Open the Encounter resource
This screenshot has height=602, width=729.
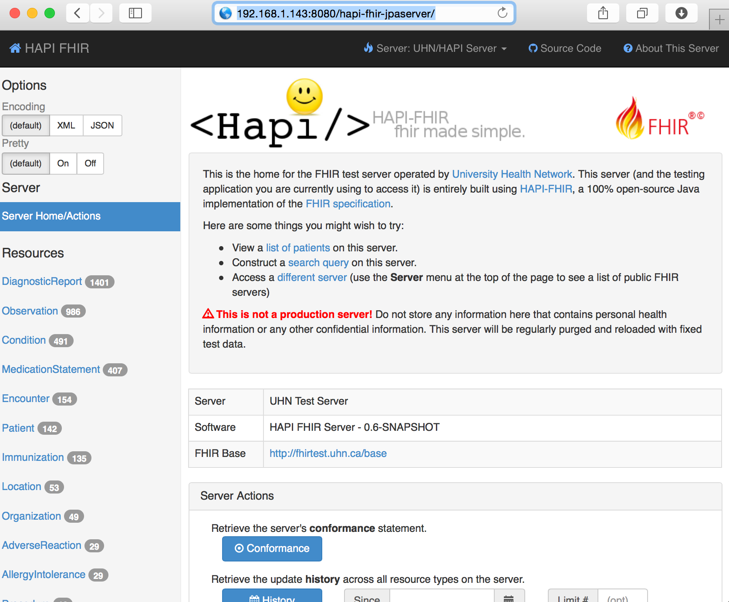click(x=26, y=399)
